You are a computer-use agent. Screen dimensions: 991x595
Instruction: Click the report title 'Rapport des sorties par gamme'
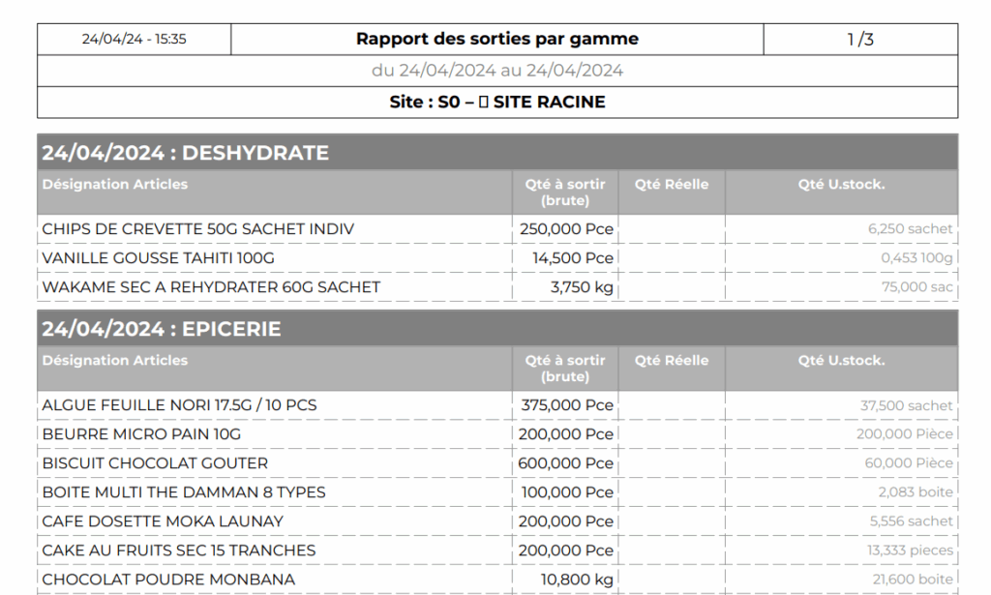click(496, 40)
